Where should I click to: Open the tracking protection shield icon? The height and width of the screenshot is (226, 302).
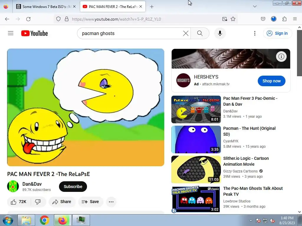(x=58, y=19)
